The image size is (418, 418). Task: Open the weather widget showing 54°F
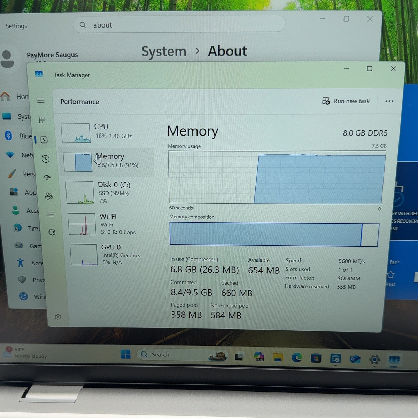24,353
